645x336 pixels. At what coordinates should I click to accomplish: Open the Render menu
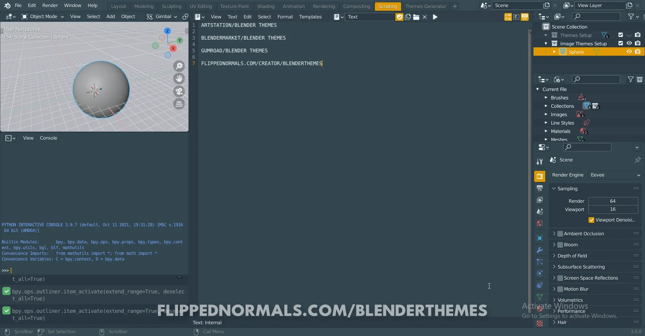point(50,5)
